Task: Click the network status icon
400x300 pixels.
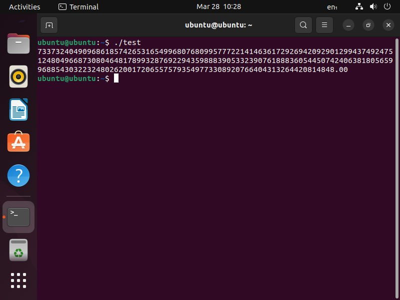Action: tap(359, 6)
